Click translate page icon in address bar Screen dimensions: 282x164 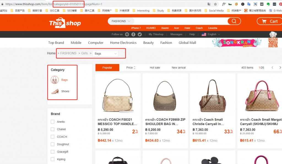tap(209, 4)
